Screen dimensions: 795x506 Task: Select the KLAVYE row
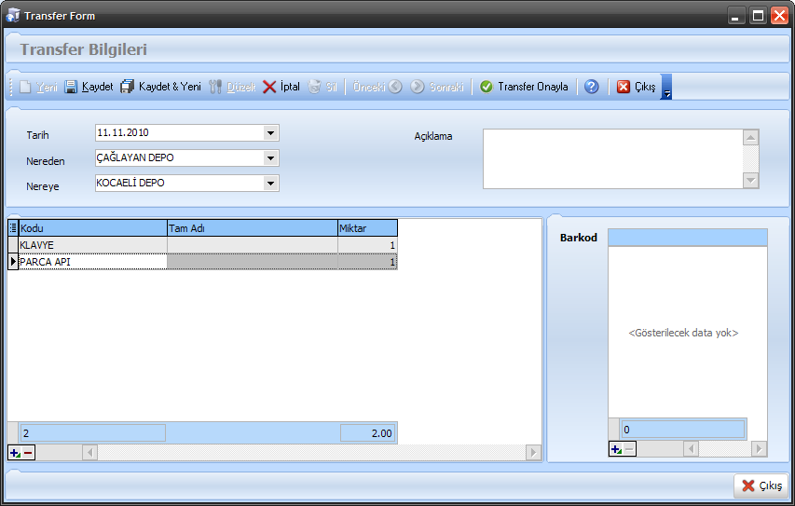92,245
